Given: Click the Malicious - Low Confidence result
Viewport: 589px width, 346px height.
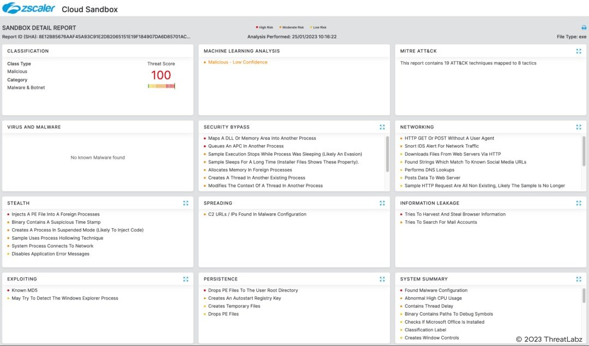Looking at the screenshot, I should [238, 62].
